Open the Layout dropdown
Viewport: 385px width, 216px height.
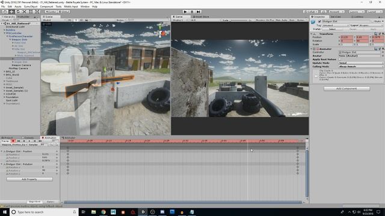point(375,12)
